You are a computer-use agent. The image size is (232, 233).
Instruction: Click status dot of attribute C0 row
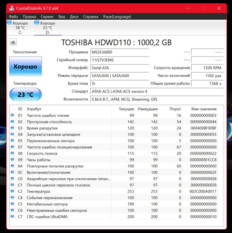[x=12, y=178]
